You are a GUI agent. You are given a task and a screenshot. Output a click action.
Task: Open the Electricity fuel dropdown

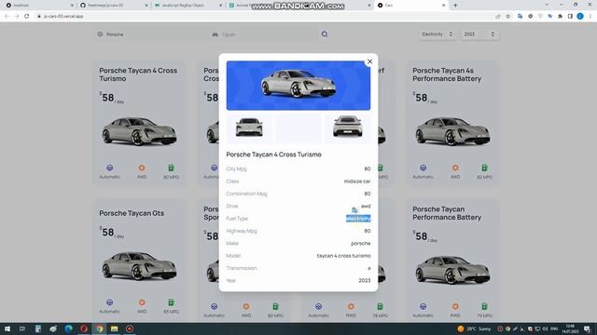click(437, 34)
